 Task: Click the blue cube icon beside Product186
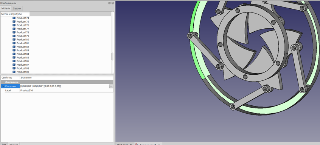pos(14,61)
